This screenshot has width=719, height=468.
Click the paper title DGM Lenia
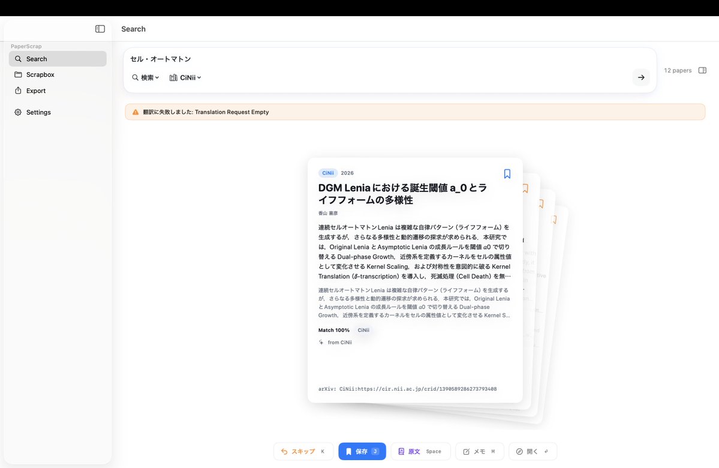coord(402,194)
